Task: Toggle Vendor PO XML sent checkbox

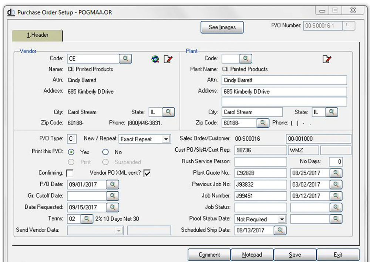Action: [147, 173]
